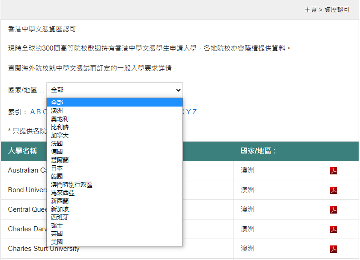Select 新加坡 from the list
Image resolution: width=360 pixels, height=260 pixels.
tap(115, 209)
